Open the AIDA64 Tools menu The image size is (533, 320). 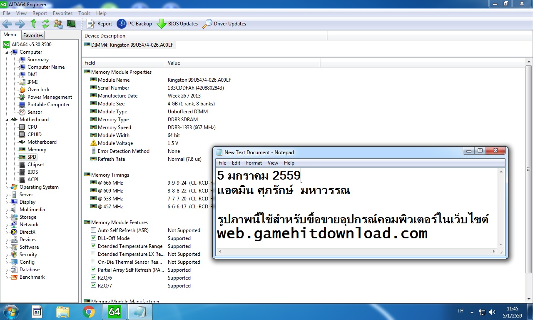[x=84, y=13]
